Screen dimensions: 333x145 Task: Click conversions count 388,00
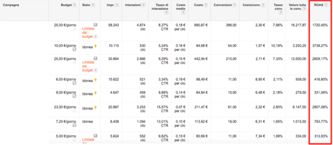point(231,25)
